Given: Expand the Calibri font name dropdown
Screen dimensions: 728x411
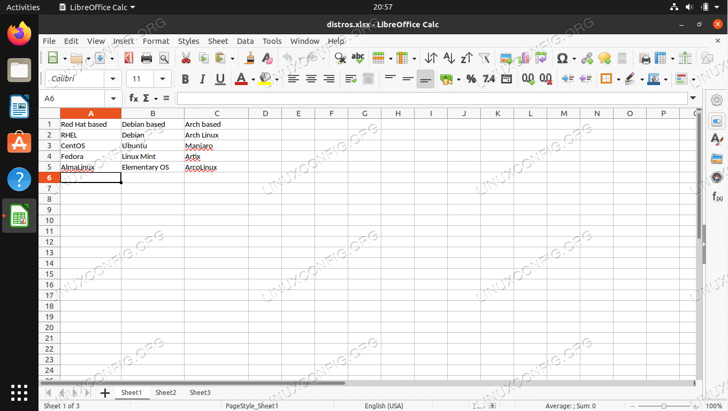Looking at the screenshot, I should coord(113,79).
